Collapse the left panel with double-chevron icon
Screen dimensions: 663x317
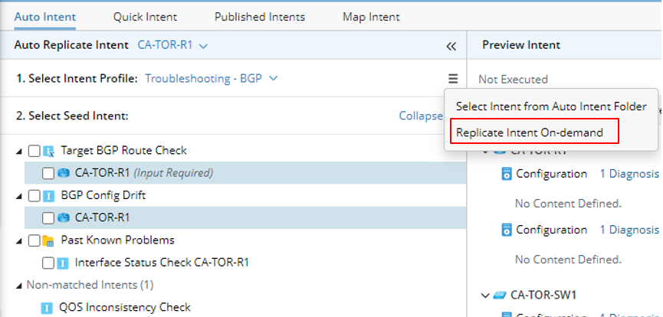[x=451, y=46]
